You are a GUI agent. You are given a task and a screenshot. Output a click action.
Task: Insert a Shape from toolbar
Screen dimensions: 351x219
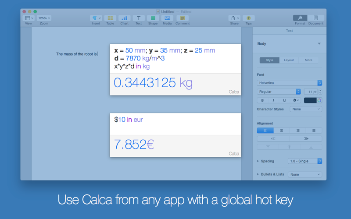(153, 18)
